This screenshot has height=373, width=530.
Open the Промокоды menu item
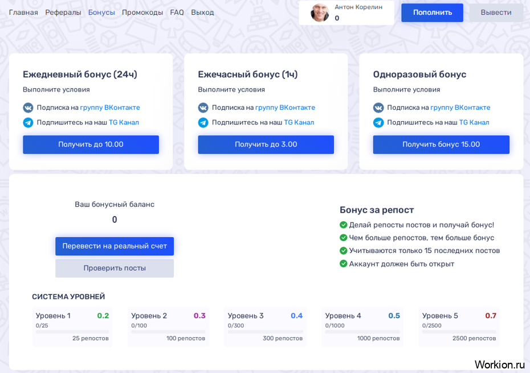[x=142, y=13]
